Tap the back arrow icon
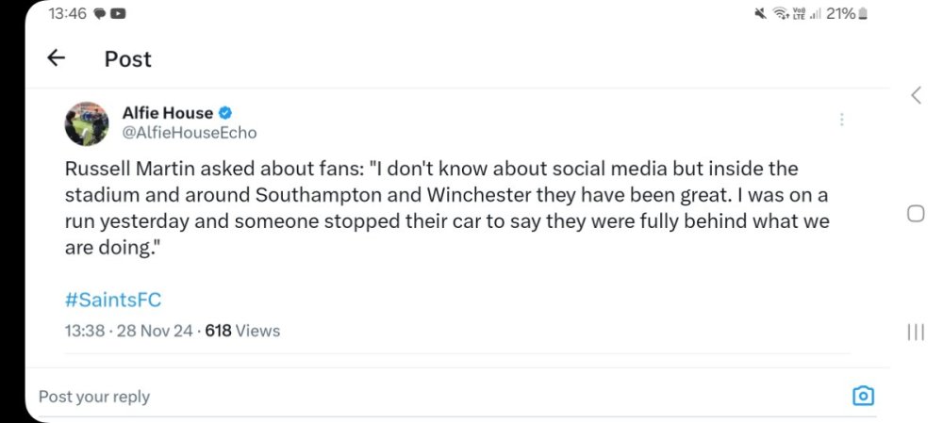The width and height of the screenshot is (943, 423). coord(57,58)
